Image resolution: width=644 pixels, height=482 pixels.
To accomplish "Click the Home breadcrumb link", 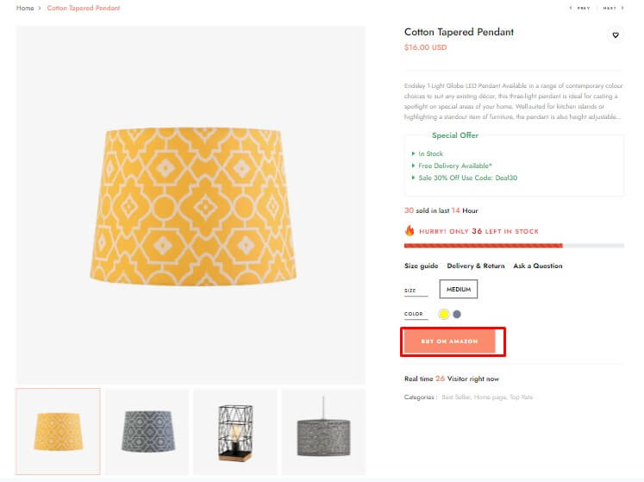I will coord(25,8).
